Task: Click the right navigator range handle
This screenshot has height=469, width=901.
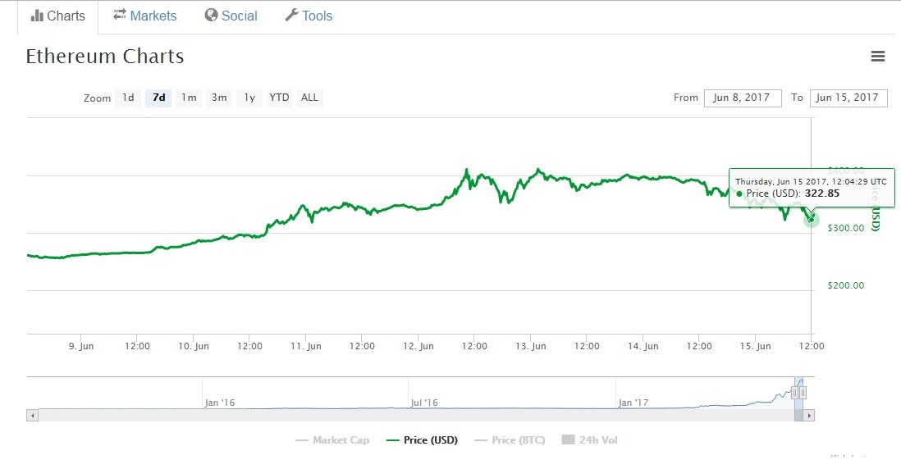Action: pyautogui.click(x=804, y=393)
